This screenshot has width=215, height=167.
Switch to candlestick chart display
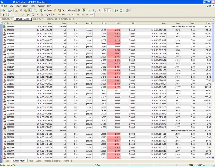point(84,10)
